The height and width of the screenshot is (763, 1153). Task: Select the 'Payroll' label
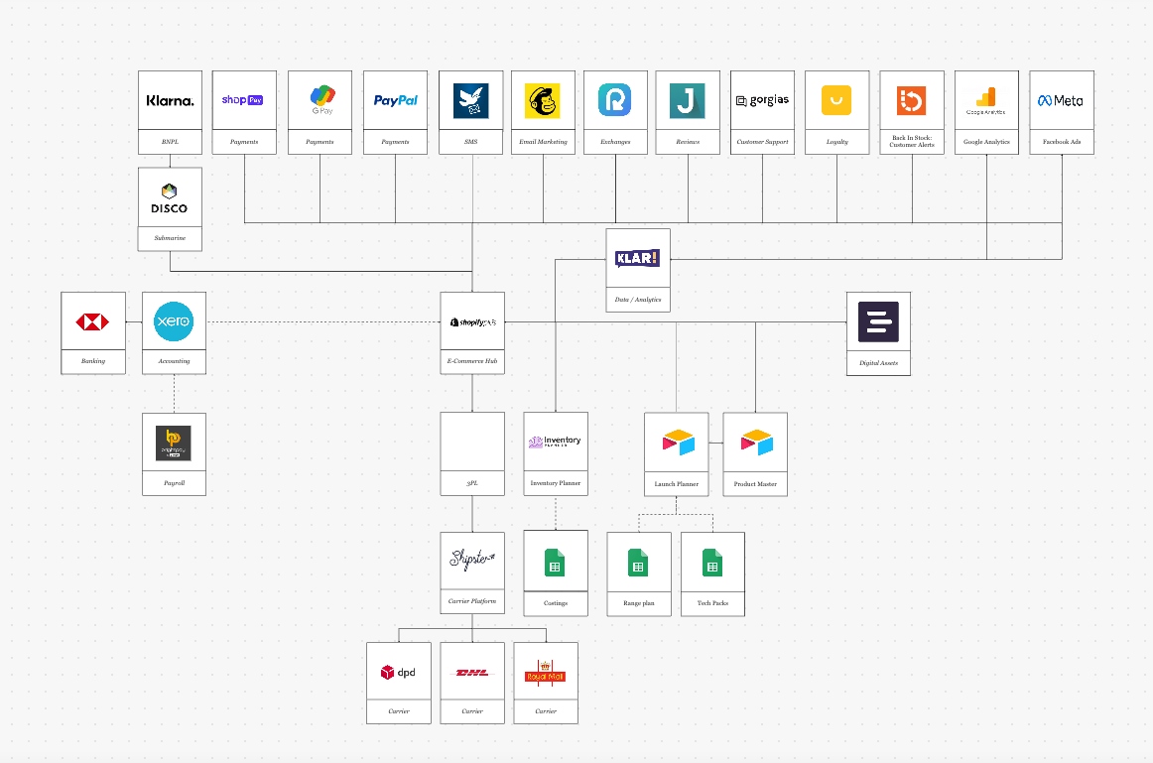(x=174, y=483)
